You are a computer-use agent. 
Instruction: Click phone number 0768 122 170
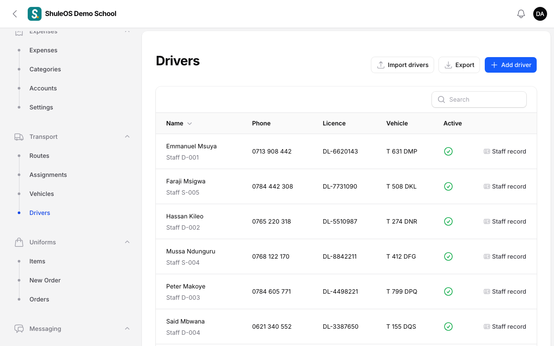pyautogui.click(x=271, y=256)
